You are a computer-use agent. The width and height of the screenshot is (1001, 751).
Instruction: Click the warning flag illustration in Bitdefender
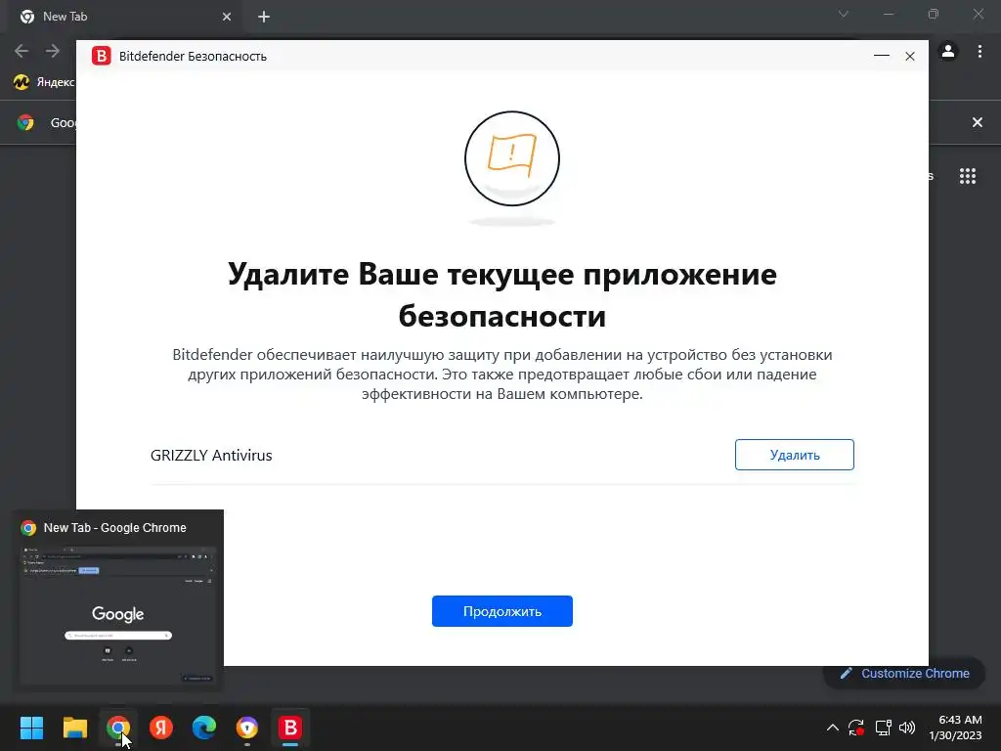(512, 158)
